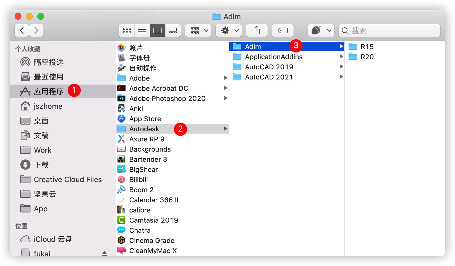Select the Autodesk folder

(172, 129)
